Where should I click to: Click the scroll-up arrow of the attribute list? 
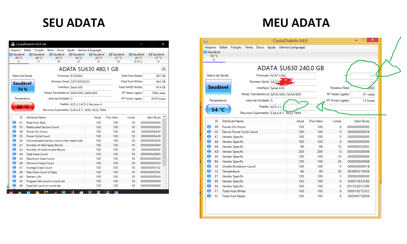tap(164, 117)
